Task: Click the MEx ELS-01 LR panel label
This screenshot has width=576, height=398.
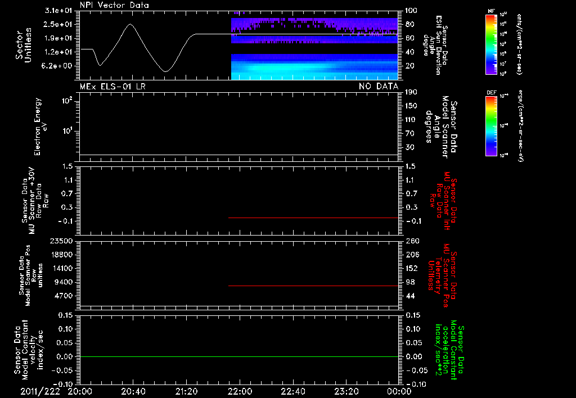Action: (112, 87)
